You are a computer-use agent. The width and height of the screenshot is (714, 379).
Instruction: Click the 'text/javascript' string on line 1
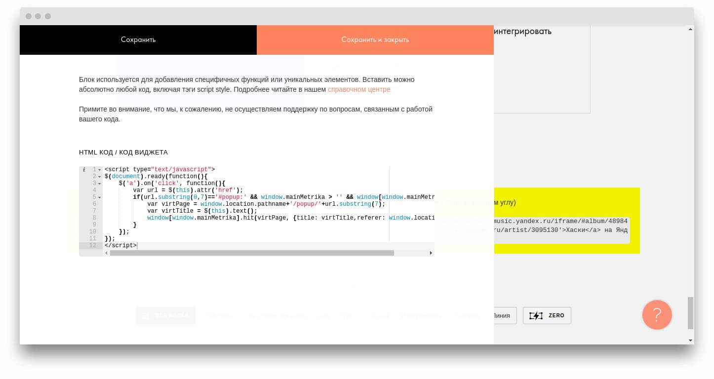[181, 169]
